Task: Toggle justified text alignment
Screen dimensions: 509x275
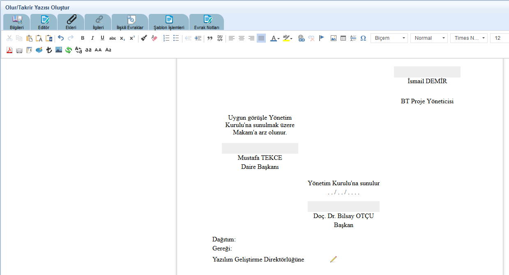Action: (x=261, y=38)
